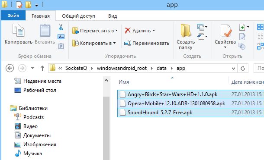This screenshot has width=264, height=160.
Task: Open Customize Quick Access Toolbar dropdown
Action: click(x=36, y=5)
